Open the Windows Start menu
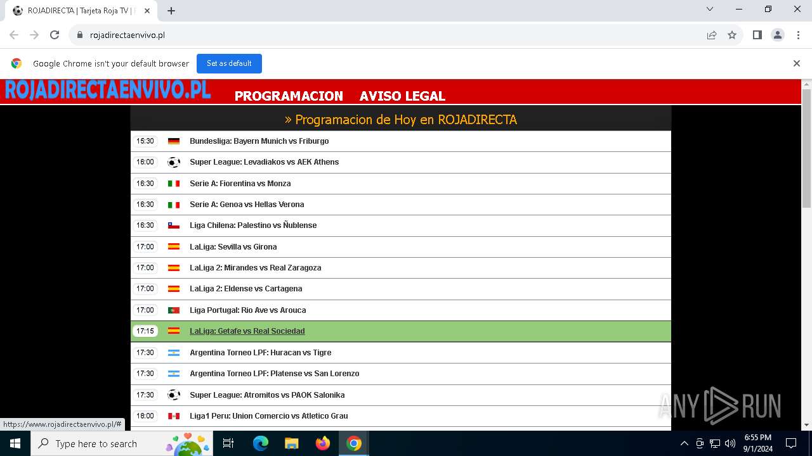The width and height of the screenshot is (812, 456). (x=15, y=443)
